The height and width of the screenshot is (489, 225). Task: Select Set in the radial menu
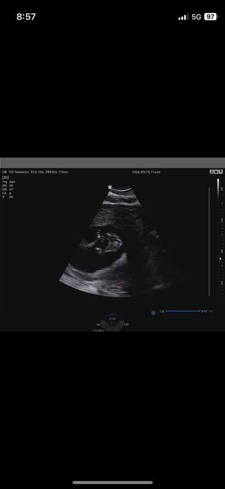(98, 324)
